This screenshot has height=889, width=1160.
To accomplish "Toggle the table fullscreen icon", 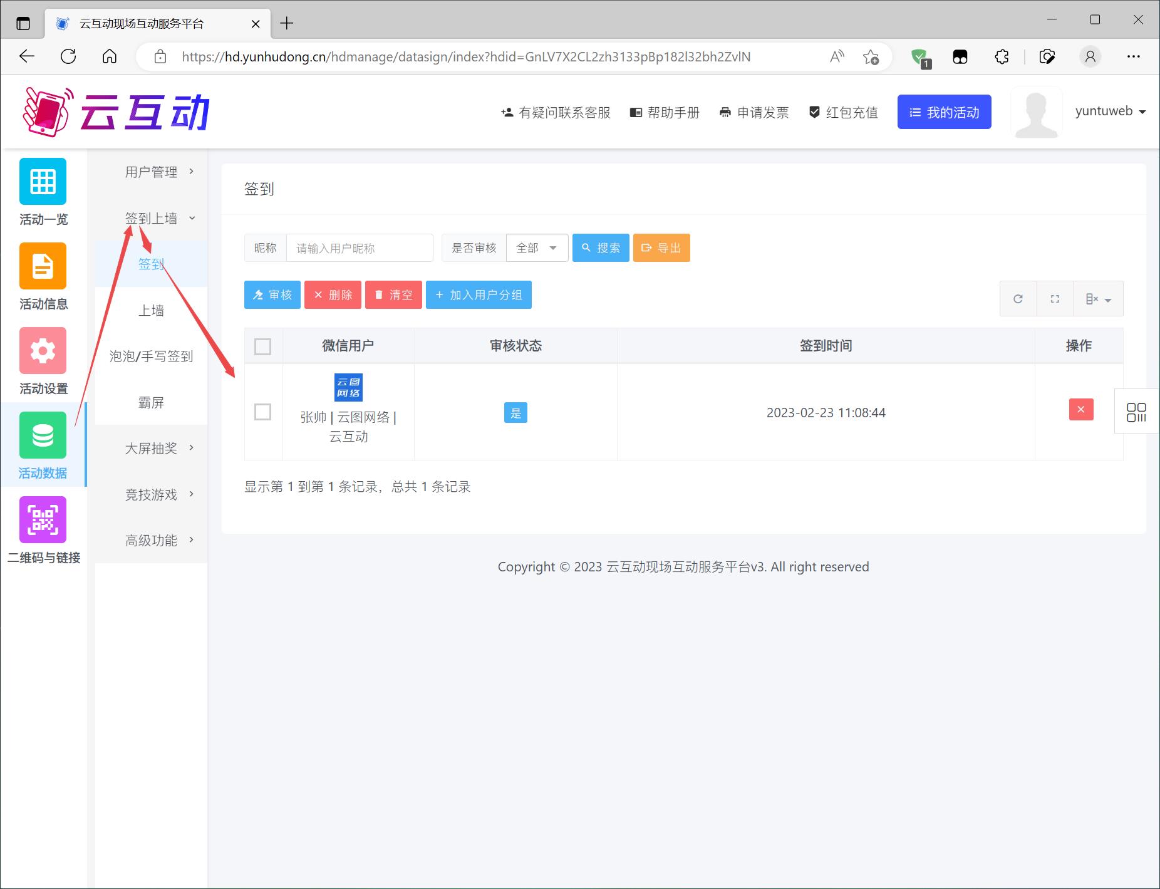I will point(1055,299).
